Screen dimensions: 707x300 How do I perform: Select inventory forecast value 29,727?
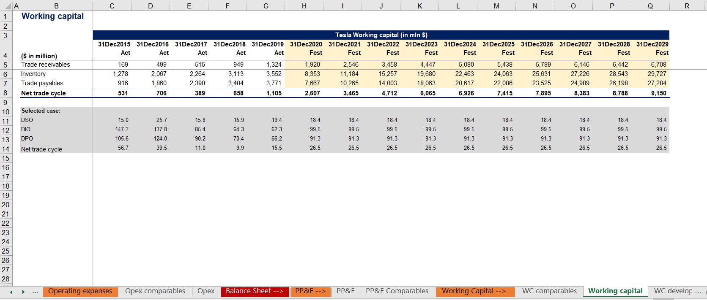(657, 74)
